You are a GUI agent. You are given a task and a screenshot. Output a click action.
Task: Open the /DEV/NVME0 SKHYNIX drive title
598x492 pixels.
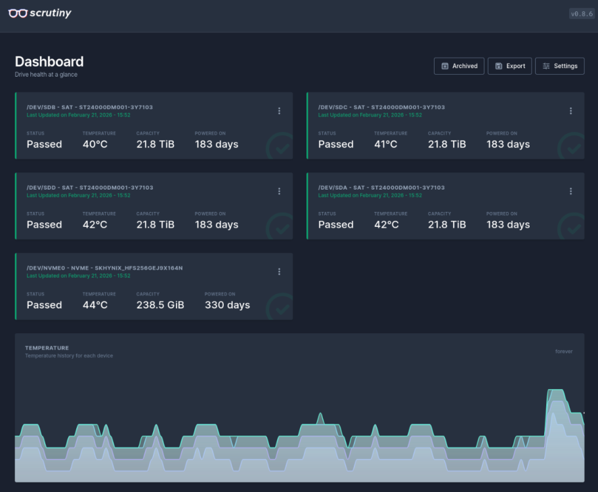(104, 268)
